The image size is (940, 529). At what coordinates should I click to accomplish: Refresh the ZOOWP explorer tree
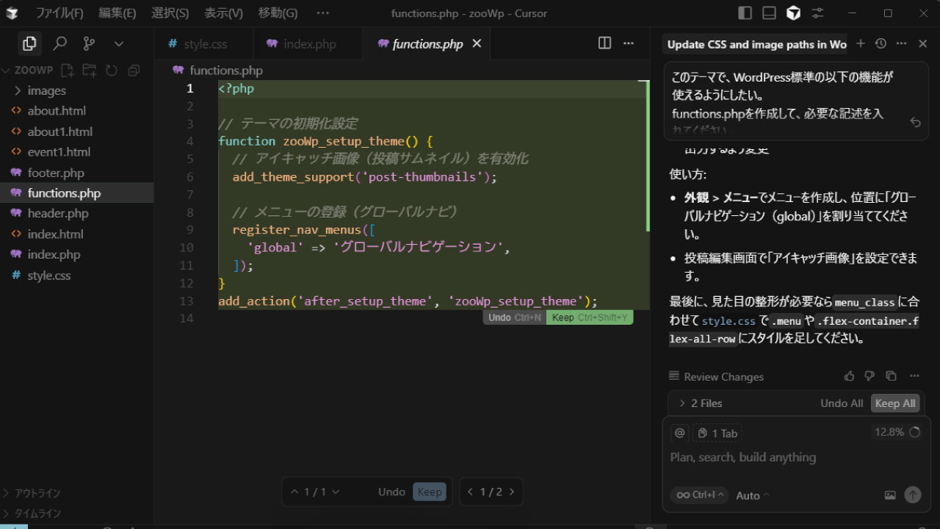(112, 71)
